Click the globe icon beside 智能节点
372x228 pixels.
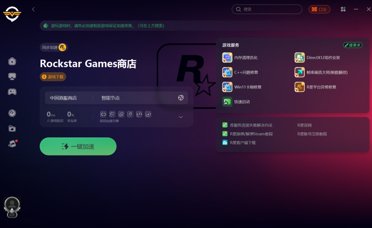181,98
